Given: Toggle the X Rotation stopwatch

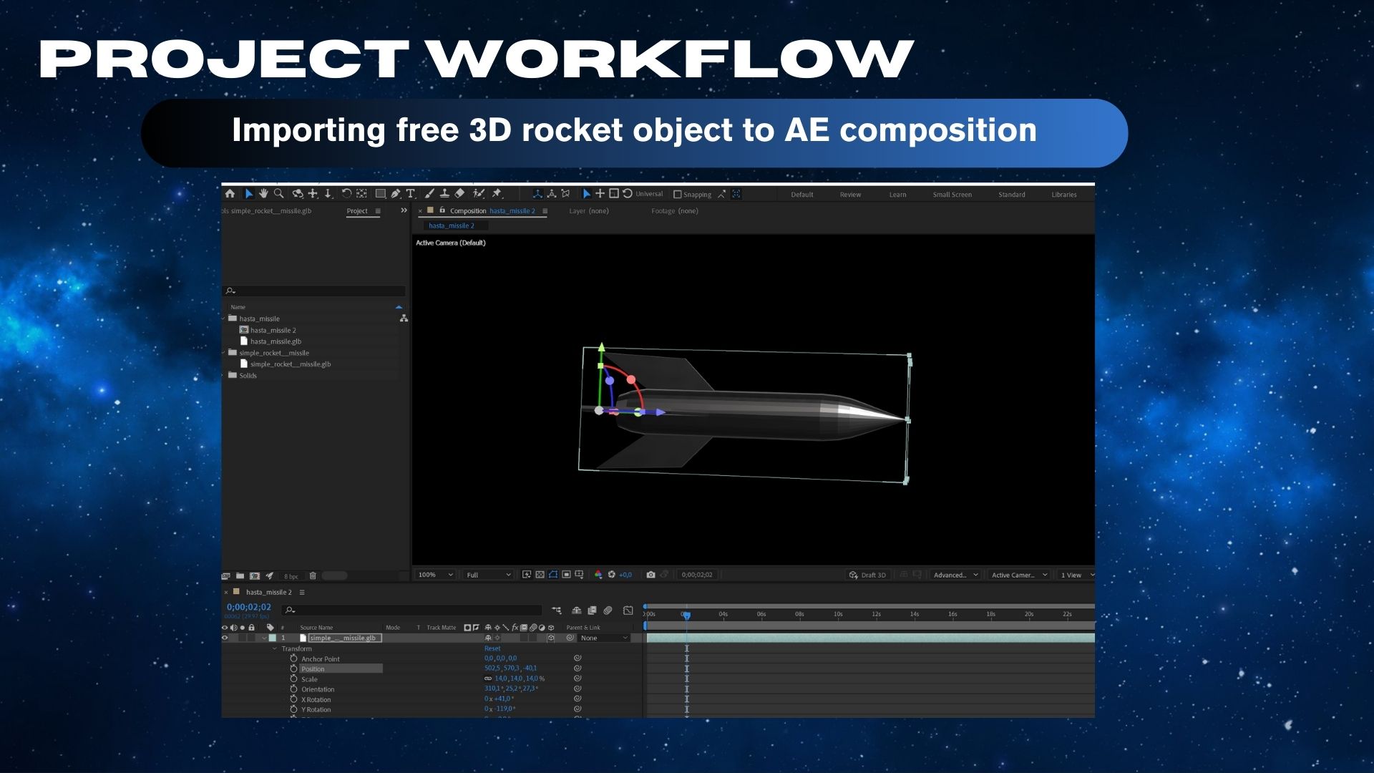Looking at the screenshot, I should point(293,699).
